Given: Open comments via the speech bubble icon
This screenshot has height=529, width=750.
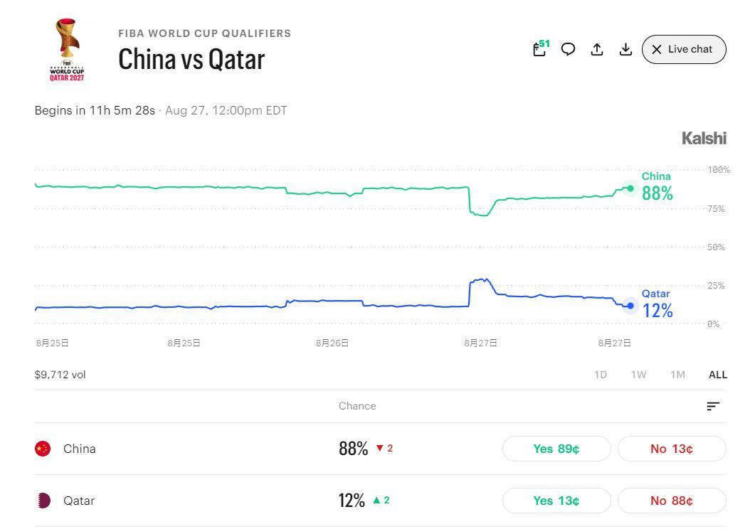Looking at the screenshot, I should point(568,49).
